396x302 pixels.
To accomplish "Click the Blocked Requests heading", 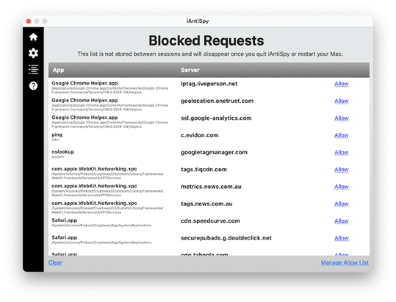I will [x=206, y=40].
